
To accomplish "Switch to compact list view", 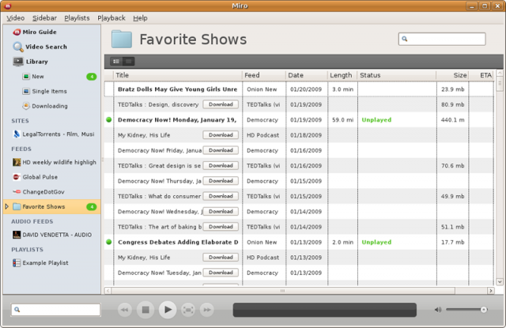I will point(128,62).
